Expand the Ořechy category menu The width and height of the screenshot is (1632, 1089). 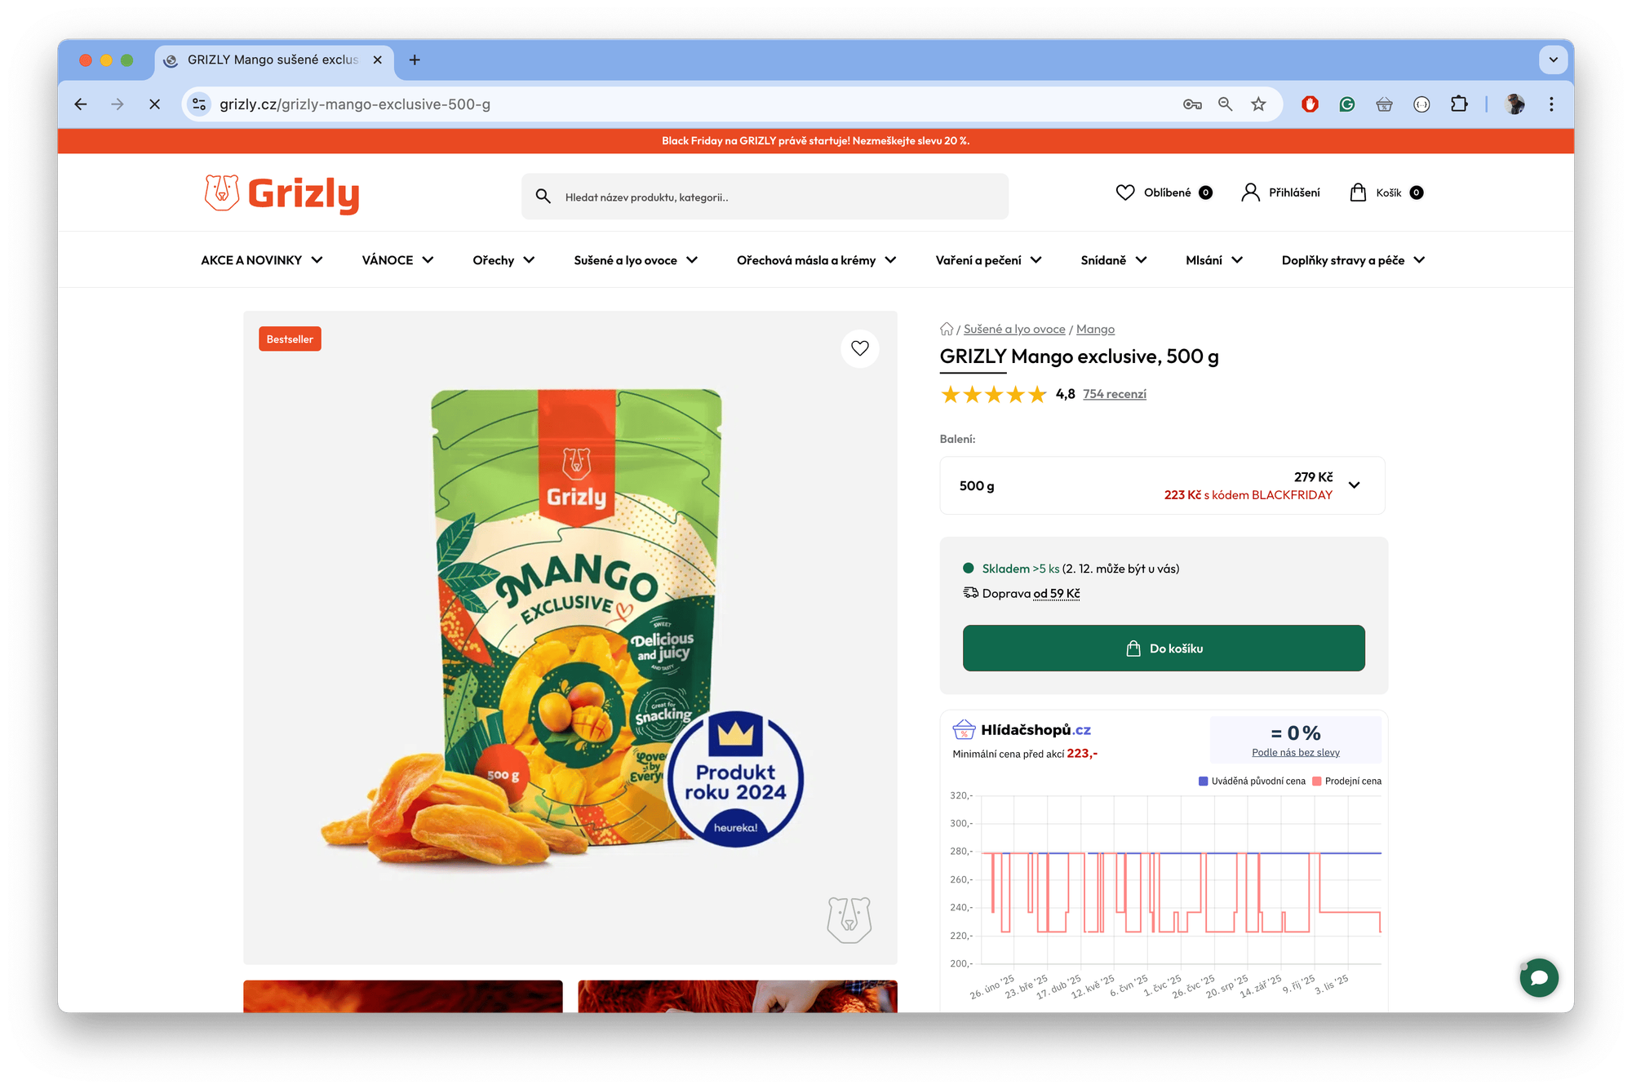pyautogui.click(x=503, y=260)
